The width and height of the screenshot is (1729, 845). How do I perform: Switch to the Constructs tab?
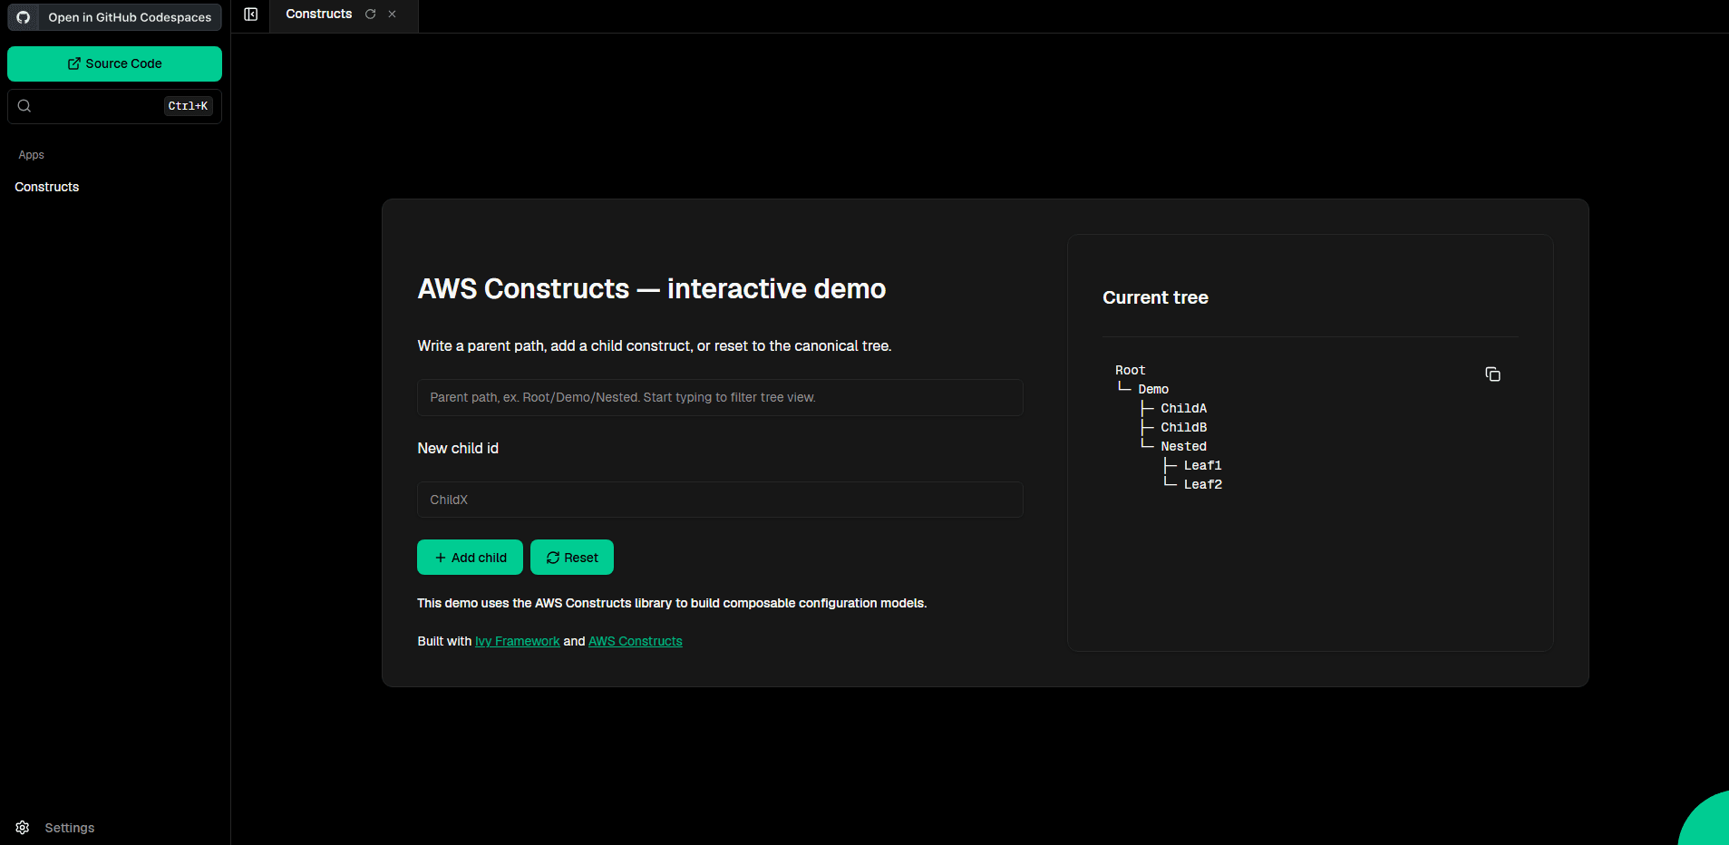pyautogui.click(x=318, y=14)
